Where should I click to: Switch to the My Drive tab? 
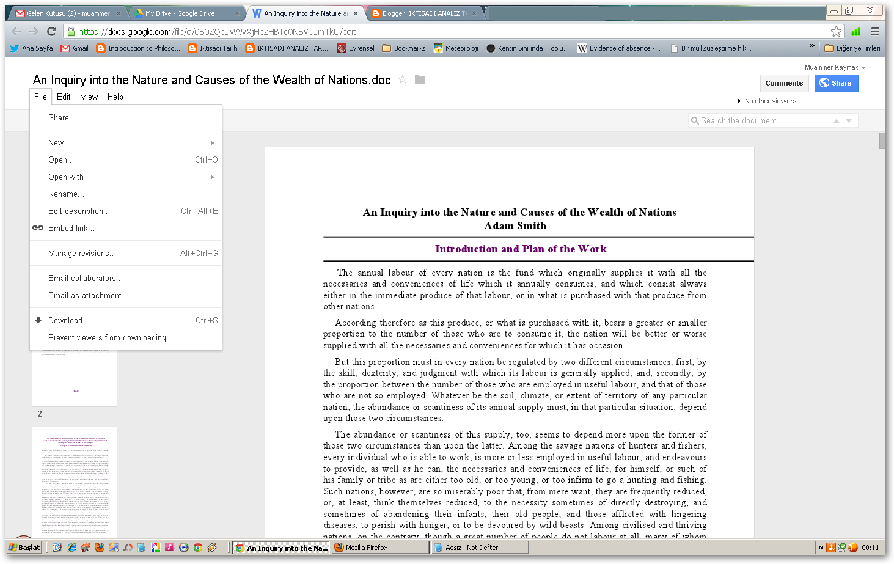pyautogui.click(x=185, y=13)
